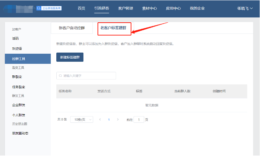260x158 pixels.
Task: Click the search magnifier icon in keyword field
Action: pos(60,76)
